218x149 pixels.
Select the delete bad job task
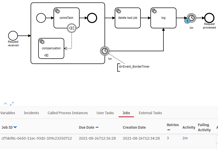click(128, 18)
